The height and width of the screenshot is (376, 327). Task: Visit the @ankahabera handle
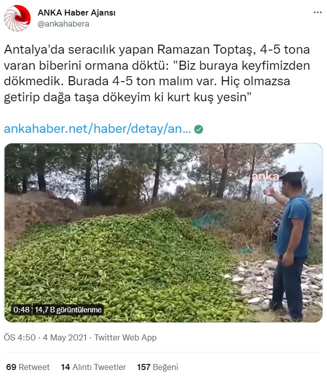(x=63, y=24)
